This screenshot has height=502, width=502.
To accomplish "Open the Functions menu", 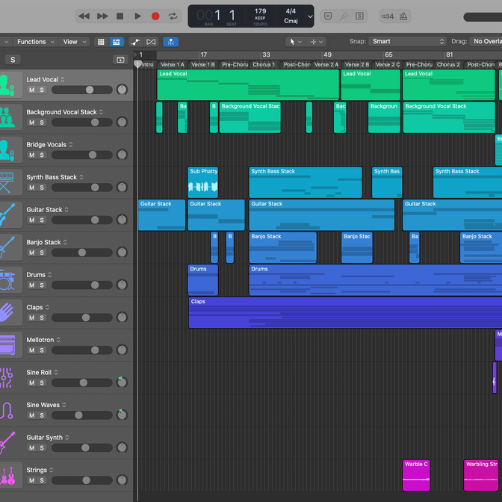I will [36, 42].
